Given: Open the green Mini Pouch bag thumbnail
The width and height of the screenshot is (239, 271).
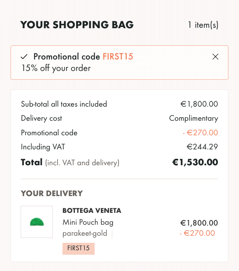Looking at the screenshot, I should coord(37,222).
